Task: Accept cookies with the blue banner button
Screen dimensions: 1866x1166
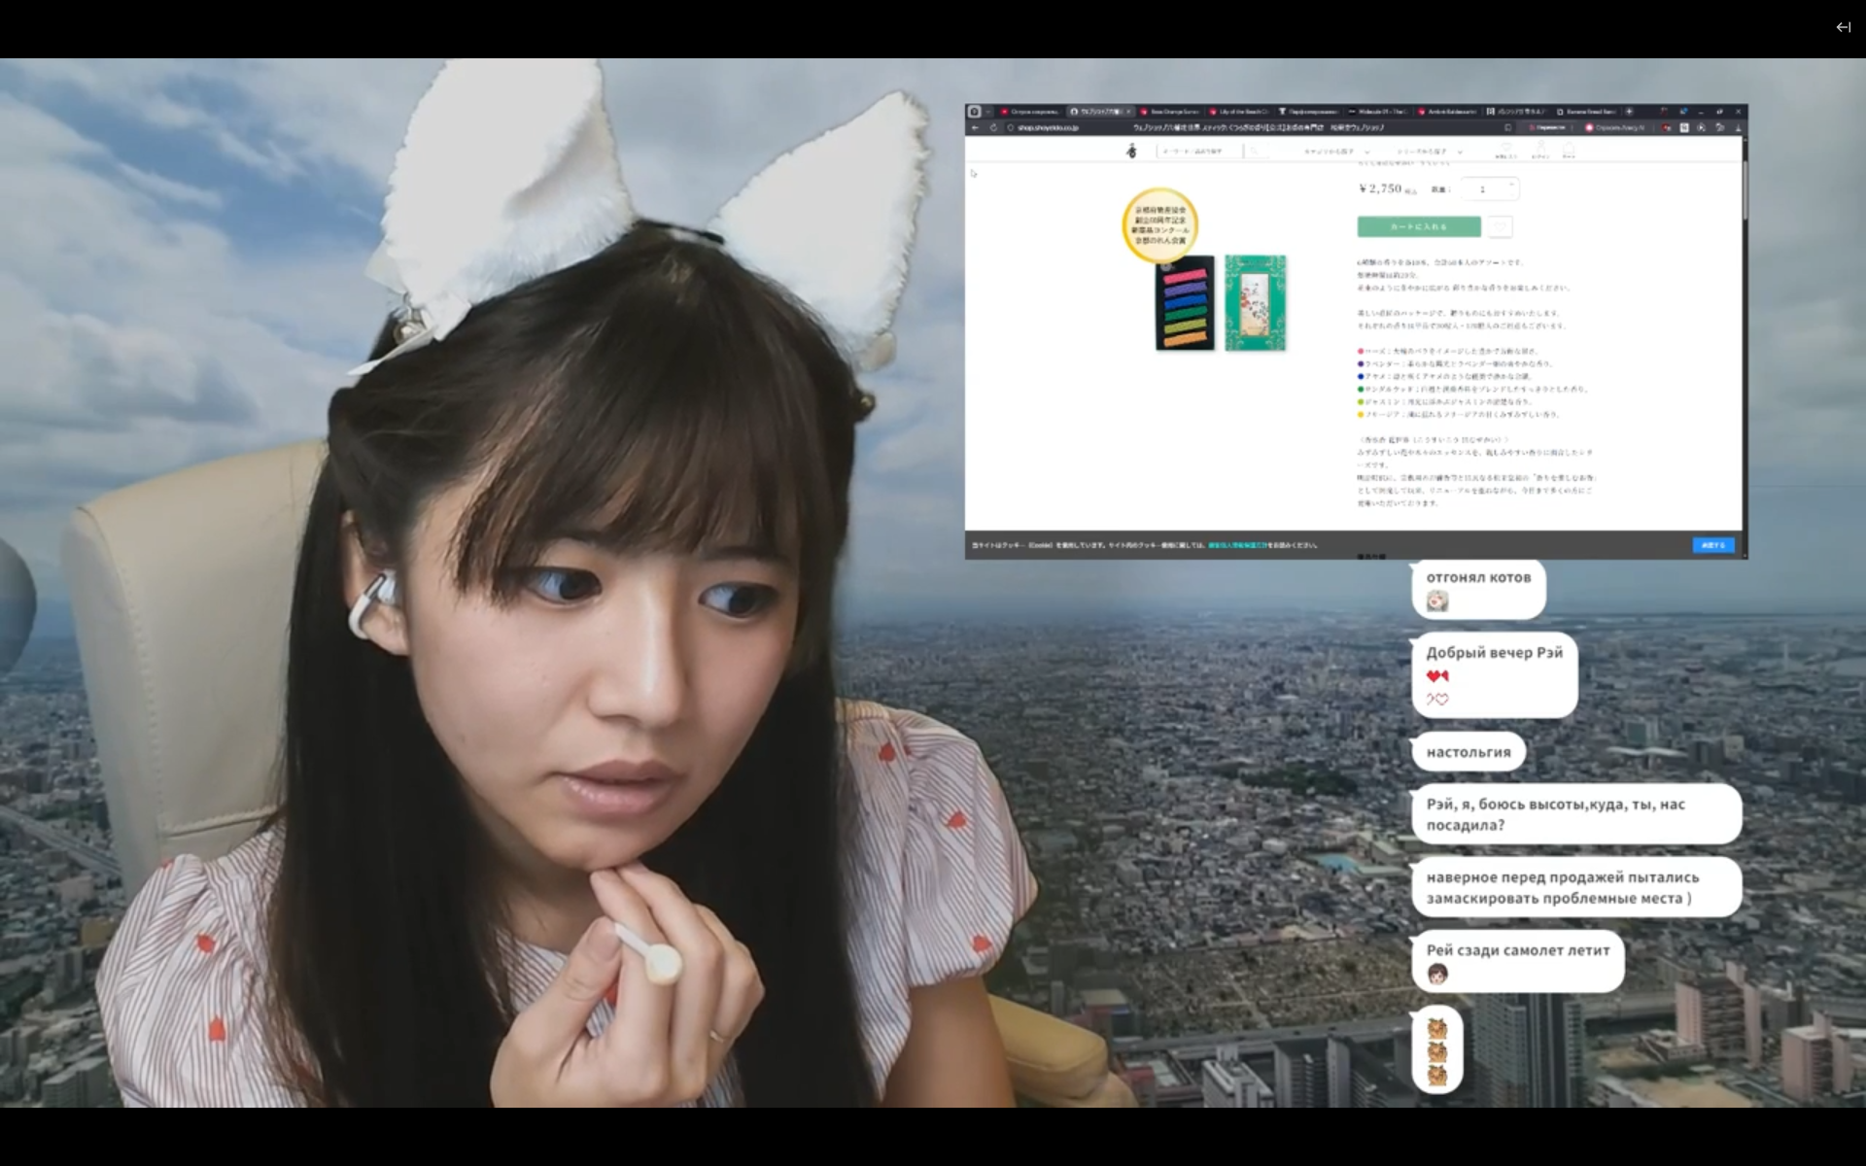Action: pos(1713,545)
